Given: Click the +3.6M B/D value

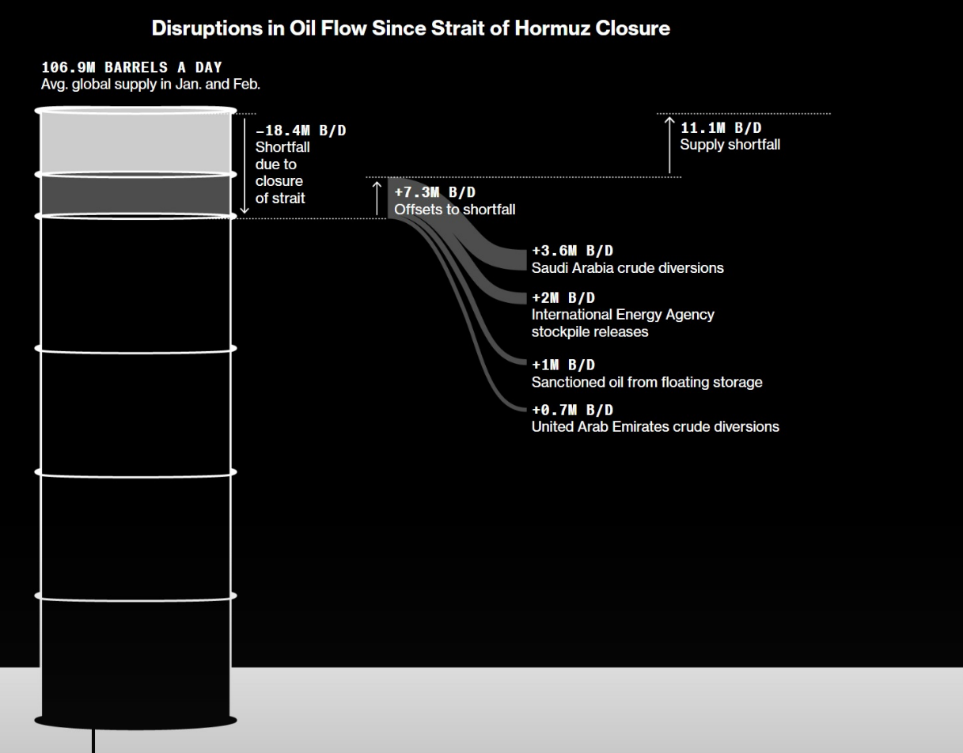Looking at the screenshot, I should 571,252.
